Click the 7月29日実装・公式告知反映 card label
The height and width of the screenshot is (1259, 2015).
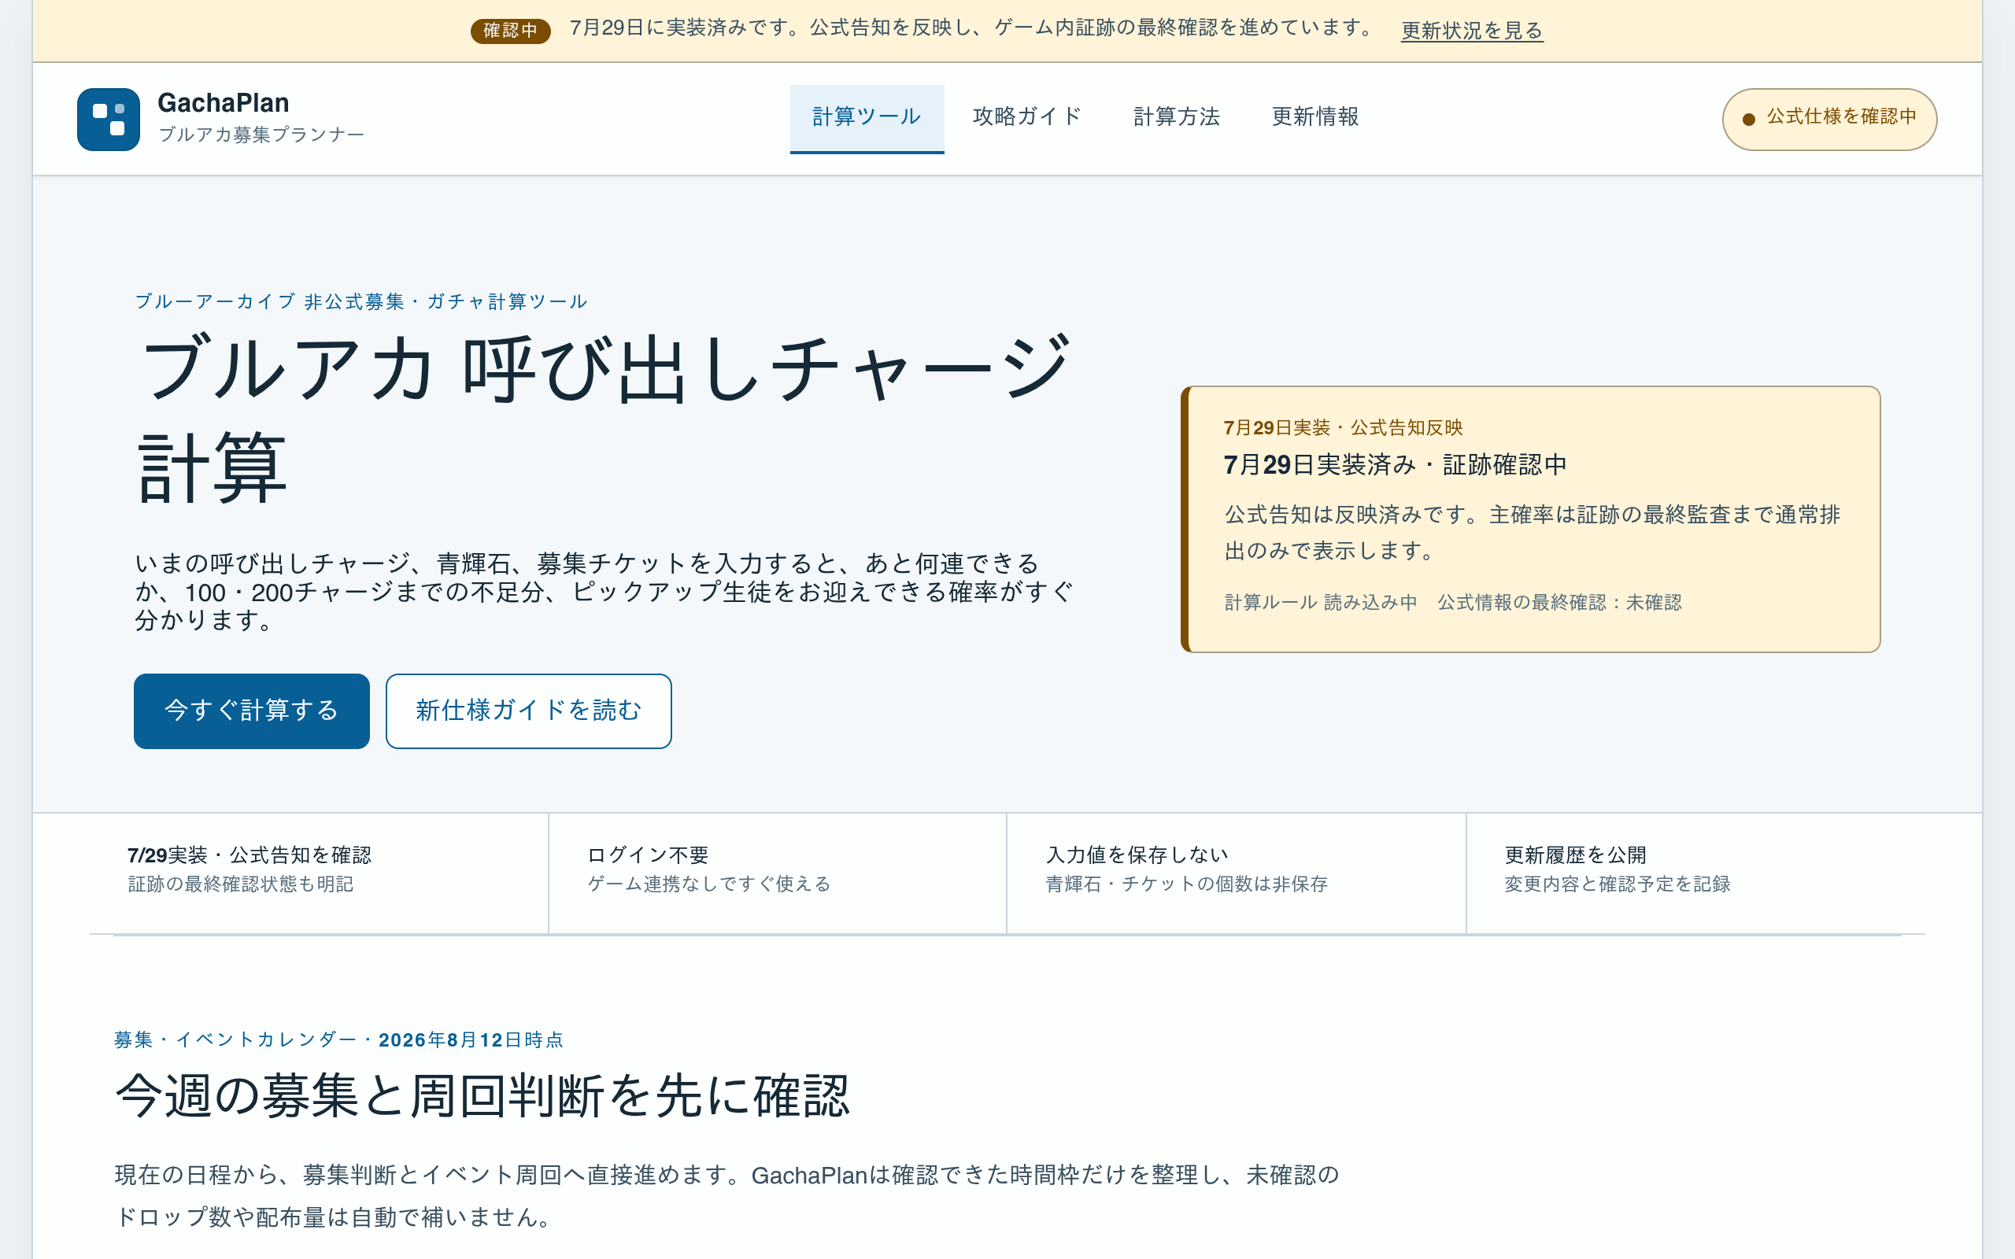[x=1343, y=428]
